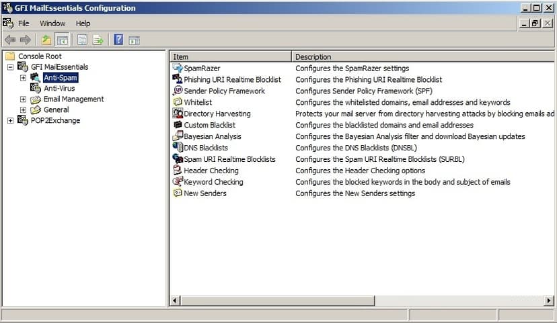Image resolution: width=557 pixels, height=323 pixels.
Task: Click the Spam URI Realtime Blocklists icon
Action: [178, 158]
